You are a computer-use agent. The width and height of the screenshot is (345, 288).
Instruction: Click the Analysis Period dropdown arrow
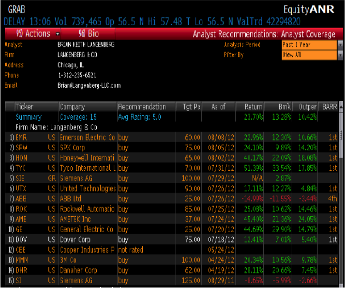[x=340, y=45]
